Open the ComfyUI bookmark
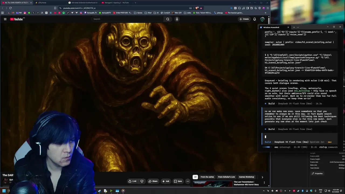The width and height of the screenshot is (345, 194). [x=165, y=13]
